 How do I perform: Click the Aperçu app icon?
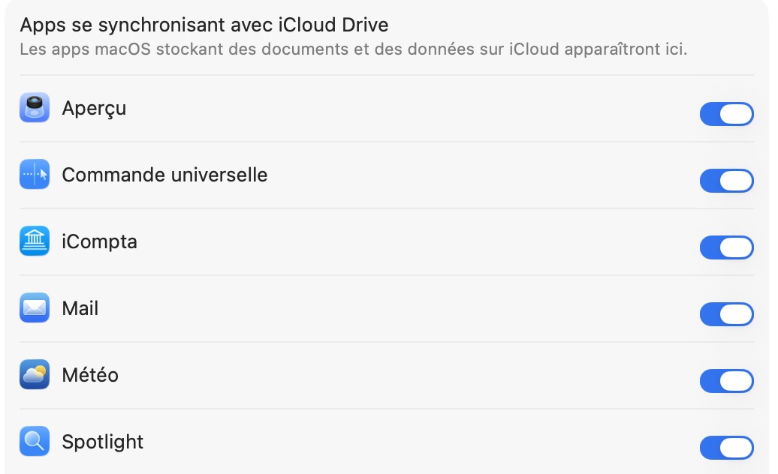click(35, 109)
